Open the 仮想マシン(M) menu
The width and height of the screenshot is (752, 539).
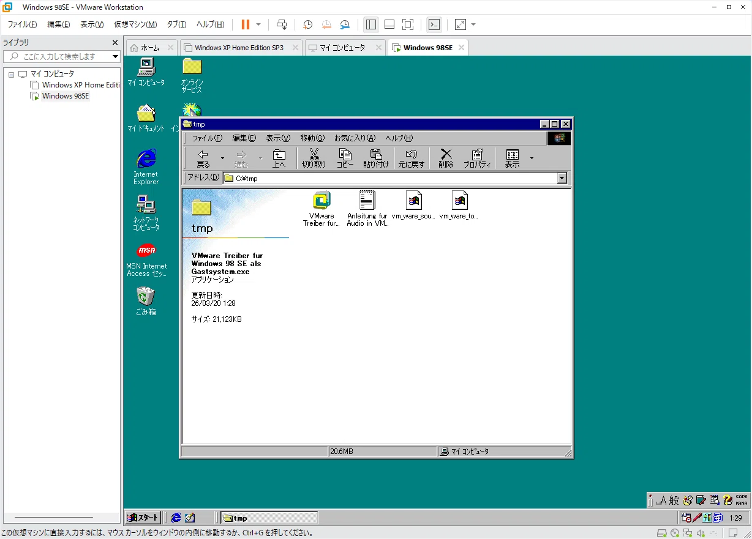[x=135, y=24]
